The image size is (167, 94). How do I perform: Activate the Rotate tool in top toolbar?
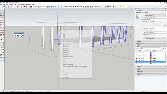pos(28,7)
